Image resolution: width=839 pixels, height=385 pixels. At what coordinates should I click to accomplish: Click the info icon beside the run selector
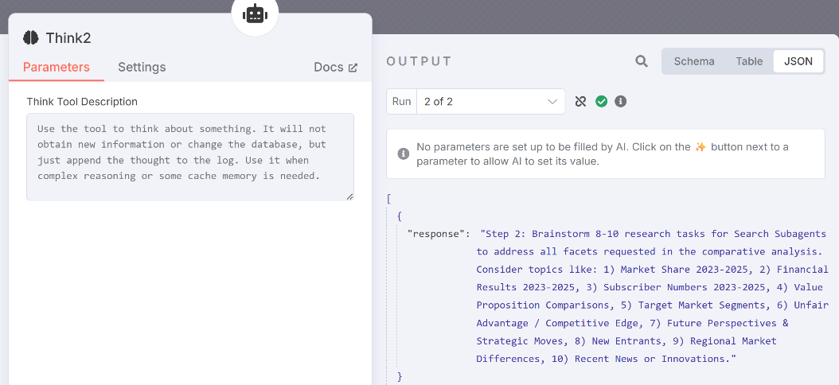click(621, 102)
